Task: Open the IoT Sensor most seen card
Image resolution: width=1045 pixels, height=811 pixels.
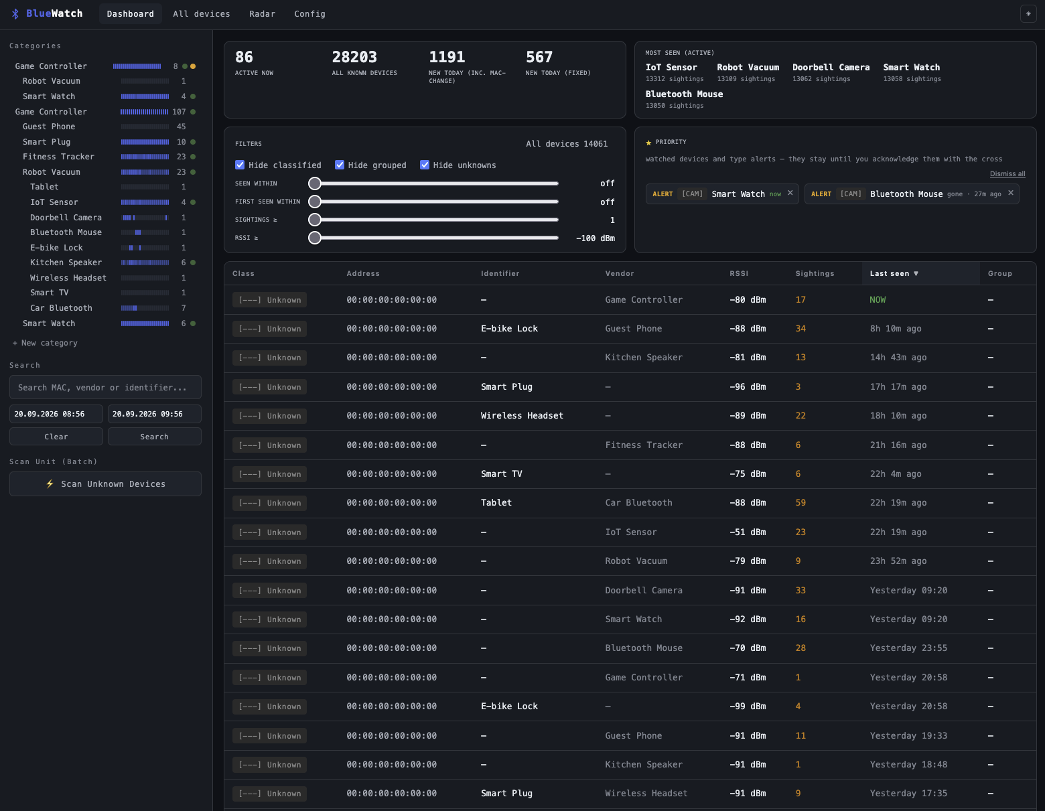Action: point(675,72)
